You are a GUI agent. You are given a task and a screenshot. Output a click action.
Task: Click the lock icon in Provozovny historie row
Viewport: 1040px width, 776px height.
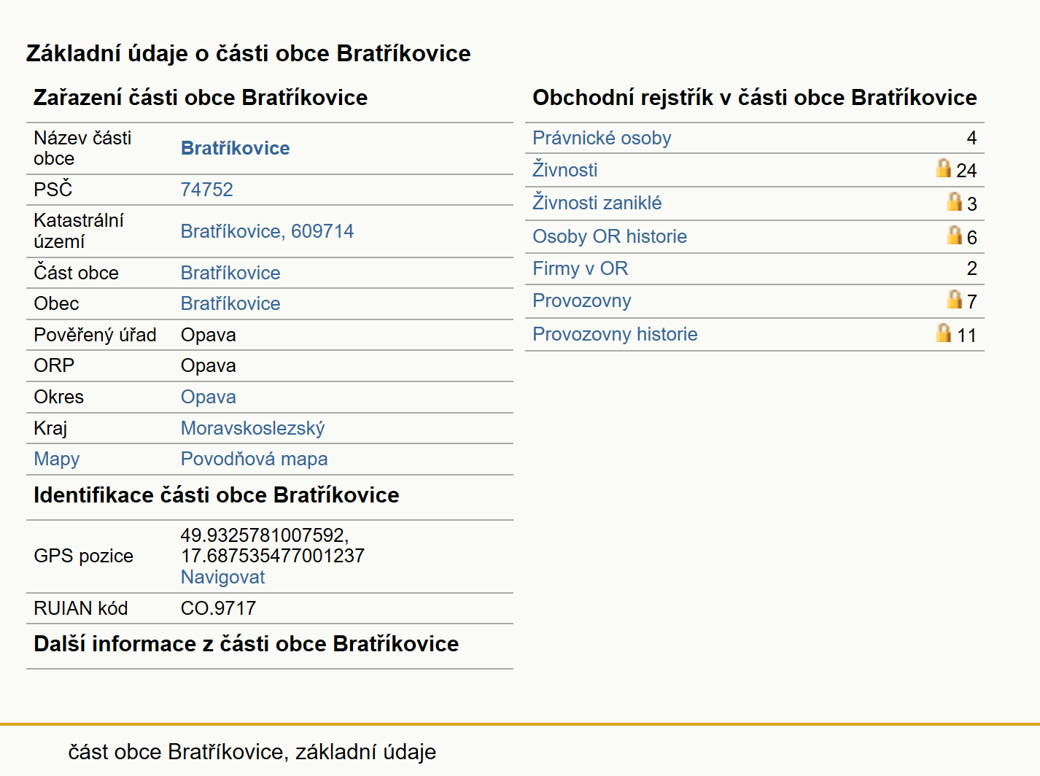pyautogui.click(x=944, y=333)
